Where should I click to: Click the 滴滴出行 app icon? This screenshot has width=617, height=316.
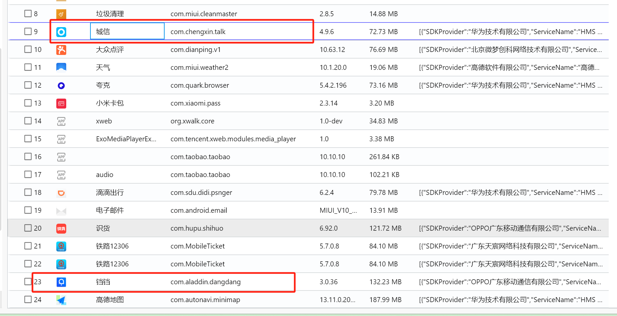(61, 193)
